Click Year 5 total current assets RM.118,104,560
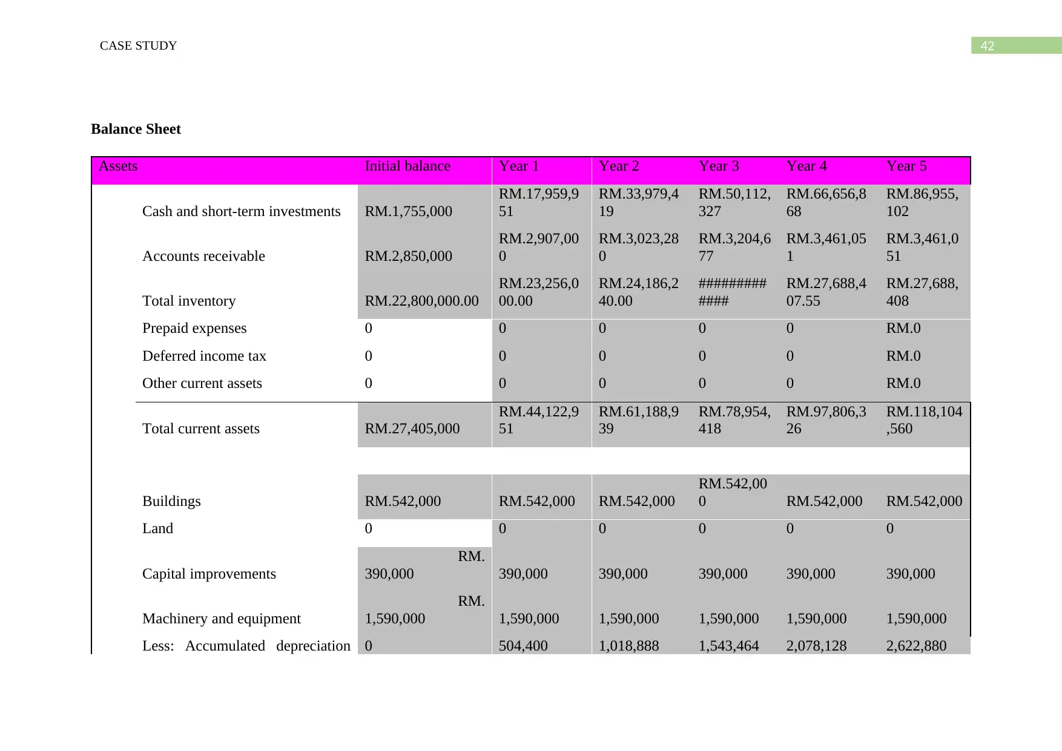The height and width of the screenshot is (751, 1062). [925, 420]
